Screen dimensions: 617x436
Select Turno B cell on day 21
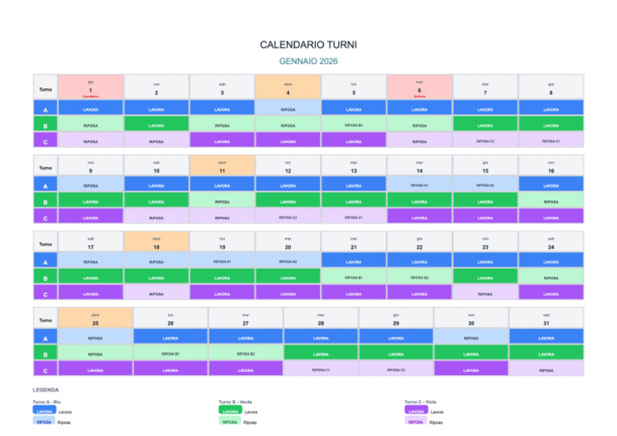353,276
